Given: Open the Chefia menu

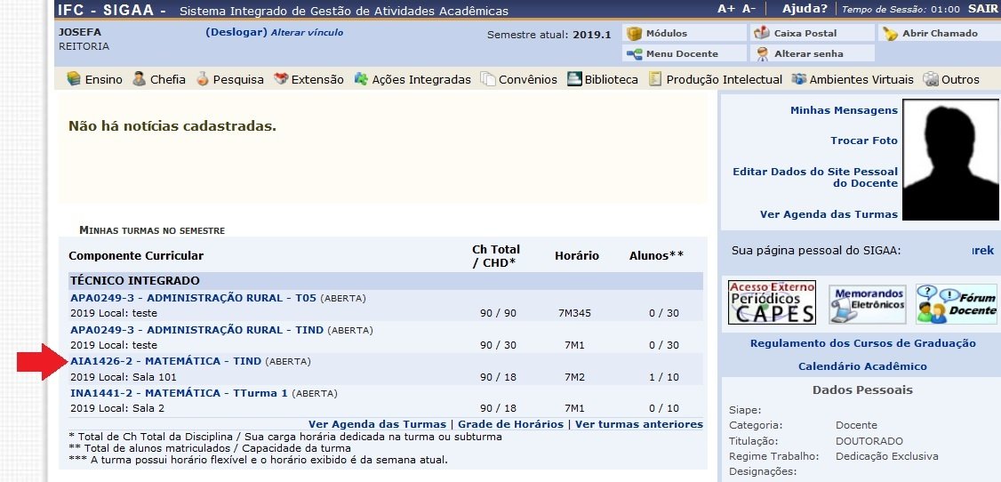Looking at the screenshot, I should [x=168, y=80].
